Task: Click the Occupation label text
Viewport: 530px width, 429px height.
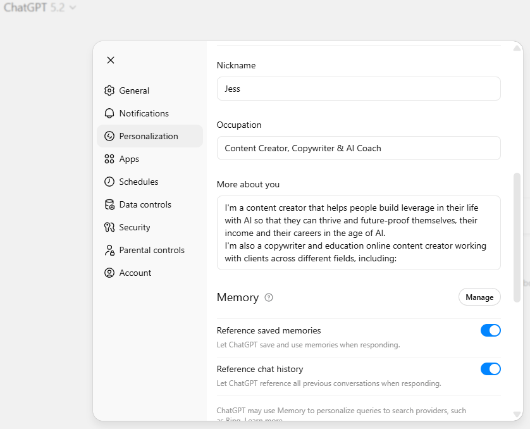Action: click(239, 125)
